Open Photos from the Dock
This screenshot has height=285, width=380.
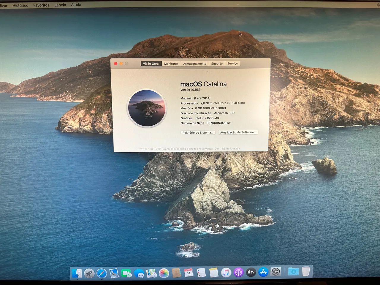pos(164,273)
